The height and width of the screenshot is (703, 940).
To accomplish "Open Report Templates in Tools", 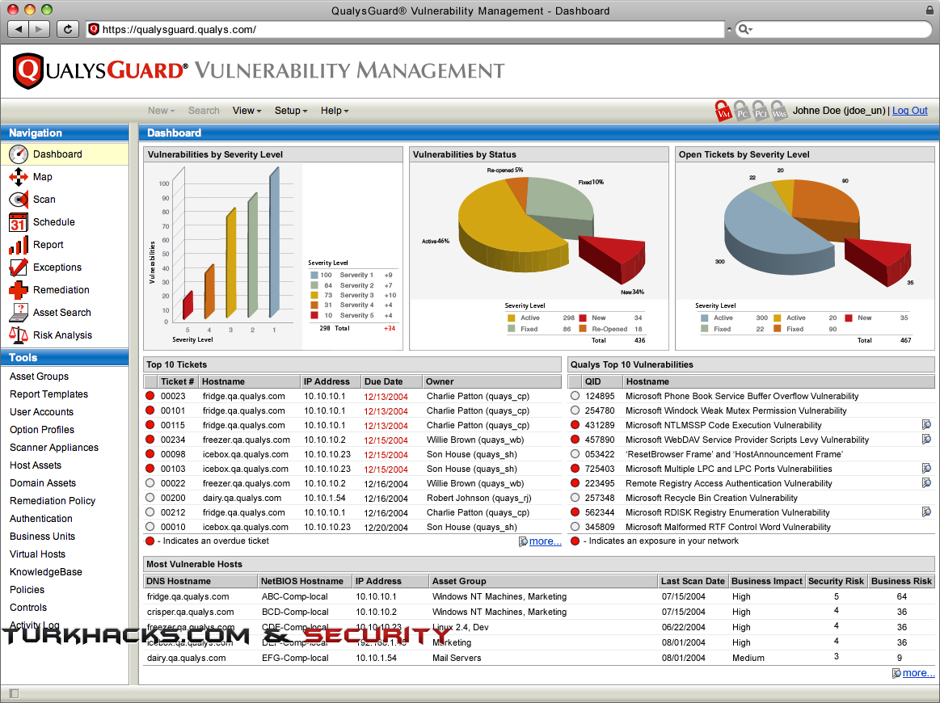I will pyautogui.click(x=48, y=394).
